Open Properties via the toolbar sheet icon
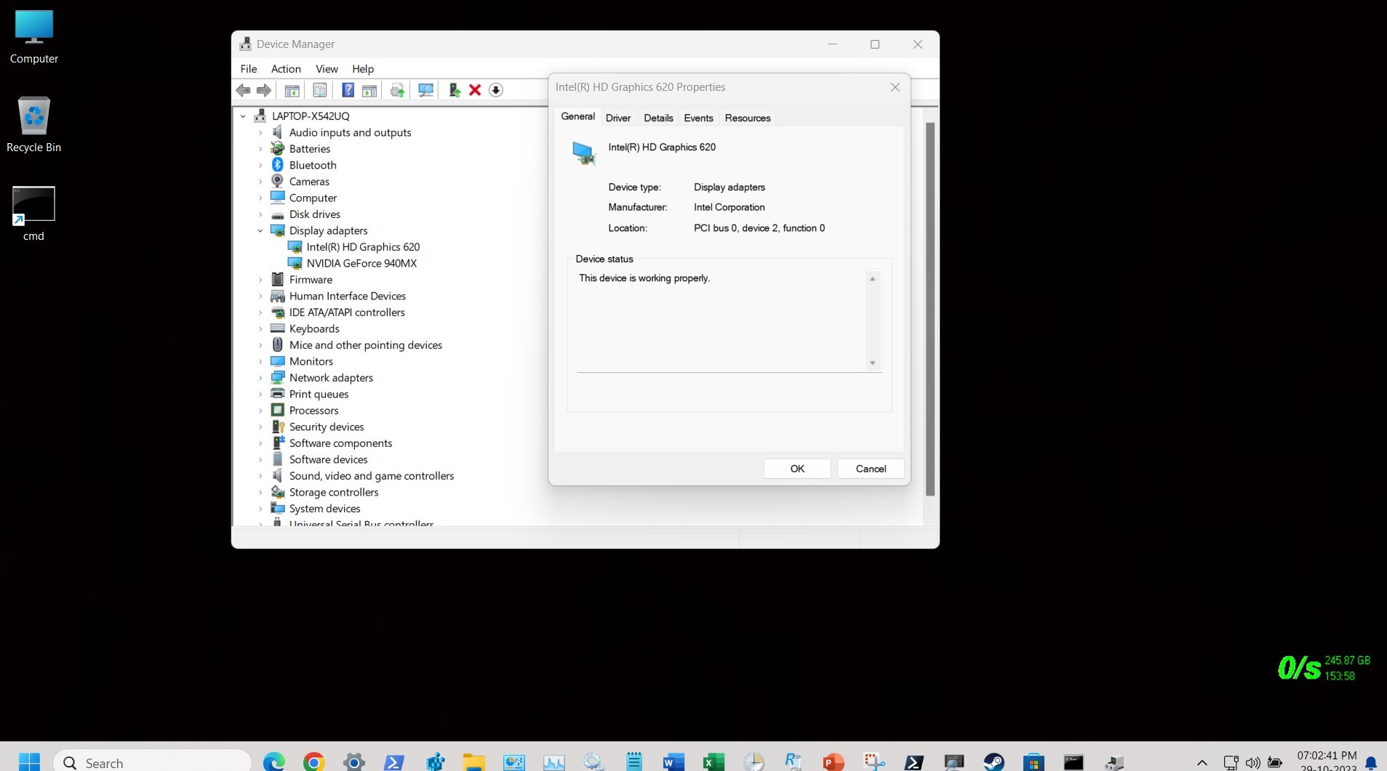Image resolution: width=1387 pixels, height=771 pixels. coord(319,90)
